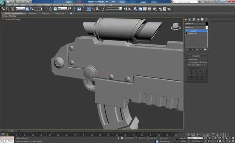Click the Mirror tool icon

pos(125,9)
